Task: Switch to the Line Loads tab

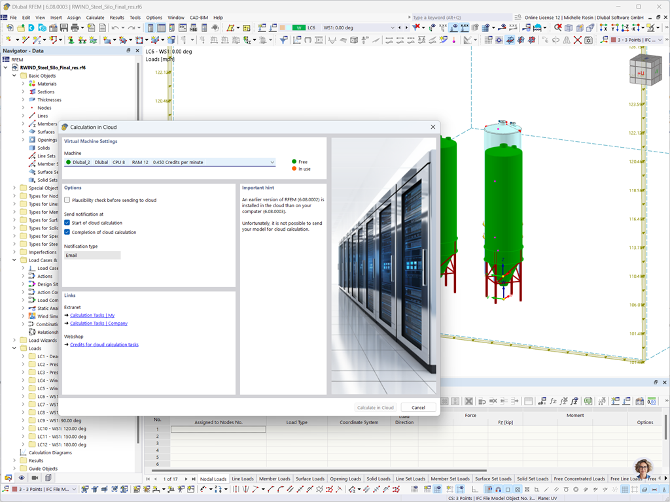Action: point(243,478)
